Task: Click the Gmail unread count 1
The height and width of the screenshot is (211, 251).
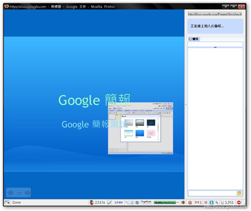Action: tap(201, 203)
